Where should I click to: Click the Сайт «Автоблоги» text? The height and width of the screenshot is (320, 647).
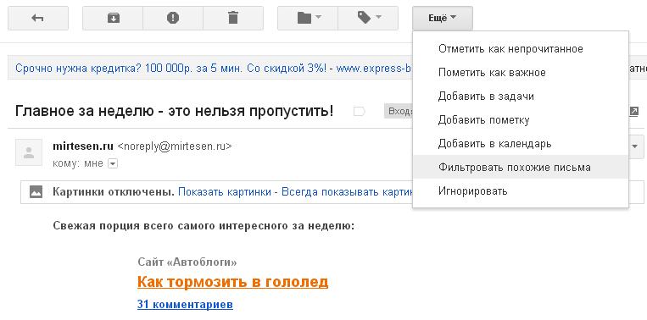pos(187,262)
